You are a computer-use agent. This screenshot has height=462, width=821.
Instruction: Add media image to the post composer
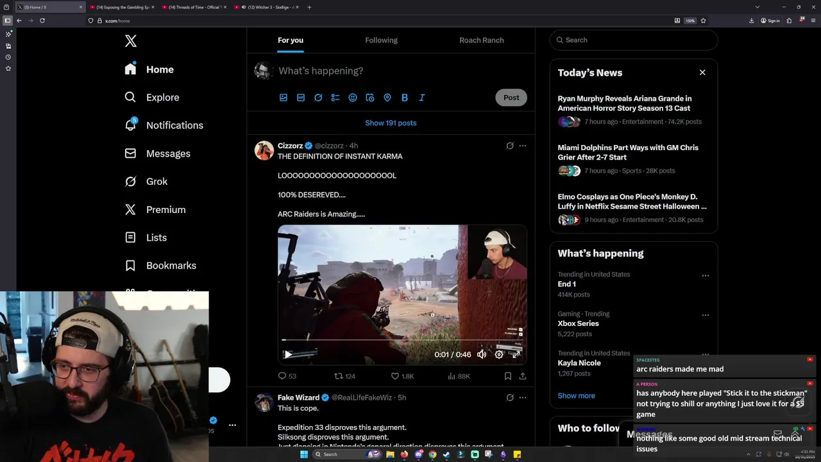284,98
